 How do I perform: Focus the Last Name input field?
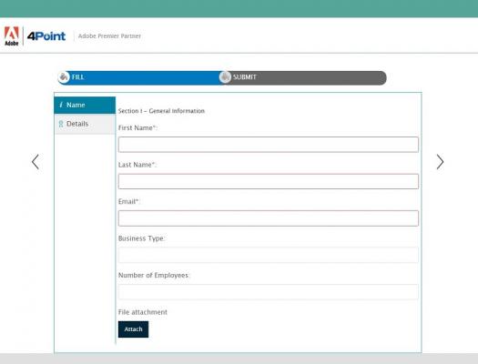269,181
